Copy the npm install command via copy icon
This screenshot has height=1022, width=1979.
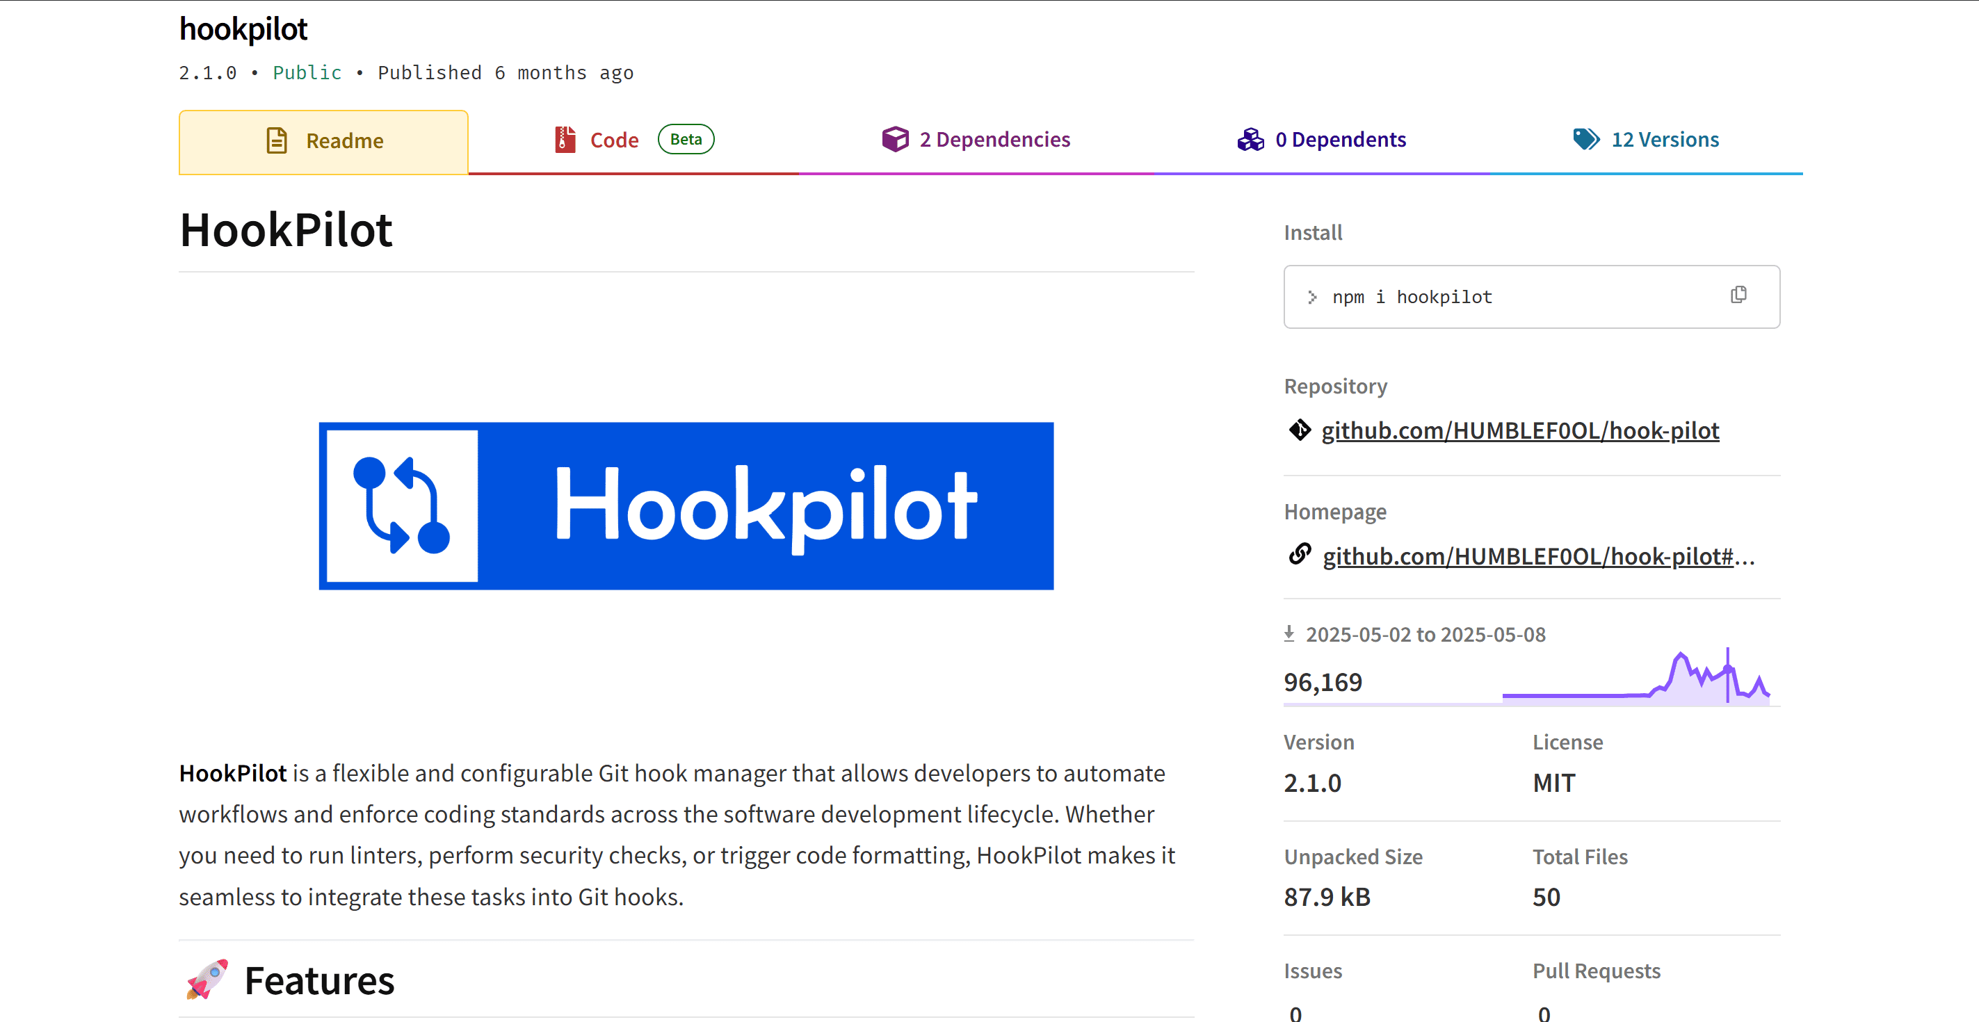[1738, 295]
